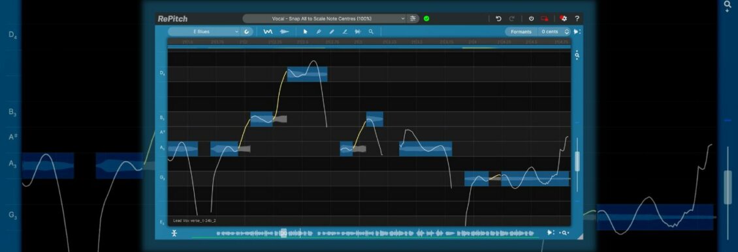
Task: Select the line draw tool
Action: point(345,31)
